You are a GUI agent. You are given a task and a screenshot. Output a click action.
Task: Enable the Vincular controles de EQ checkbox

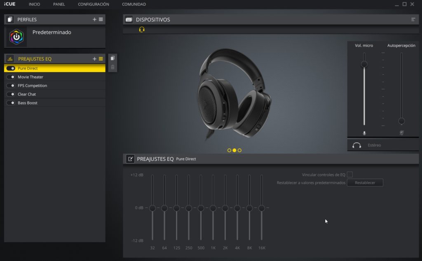tap(350, 175)
